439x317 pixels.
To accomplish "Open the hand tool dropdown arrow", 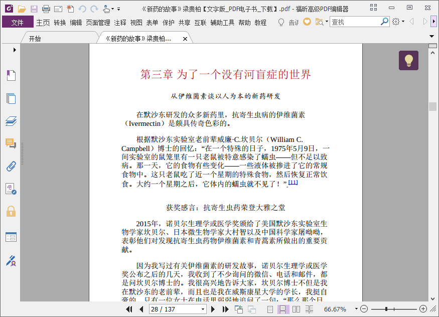I will click(x=112, y=9).
